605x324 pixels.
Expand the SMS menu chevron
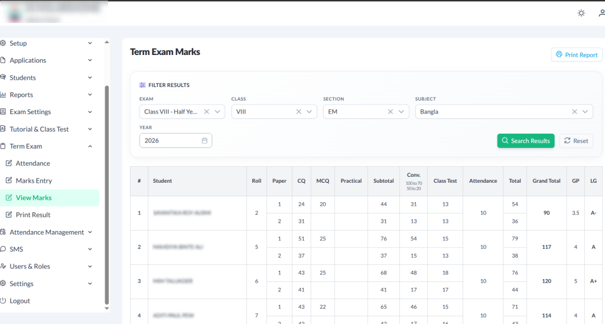[x=90, y=249]
